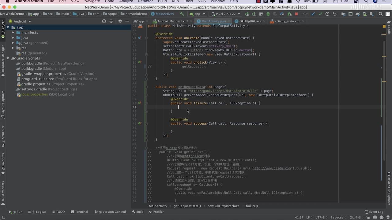
Task: Click Attach Debugger to Android Process icon
Action: click(289, 14)
